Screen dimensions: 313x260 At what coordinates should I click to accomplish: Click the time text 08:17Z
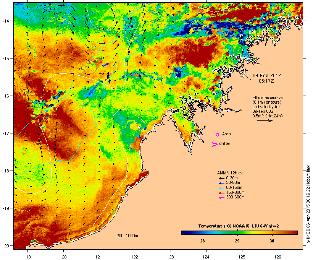266,81
